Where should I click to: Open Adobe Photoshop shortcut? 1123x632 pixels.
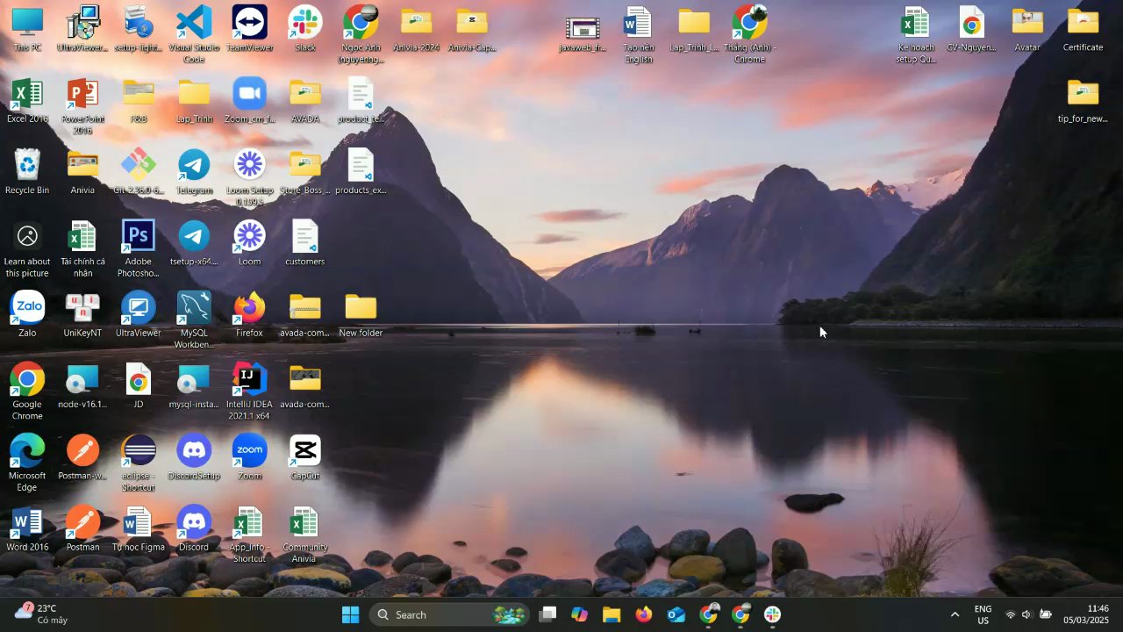click(x=139, y=248)
